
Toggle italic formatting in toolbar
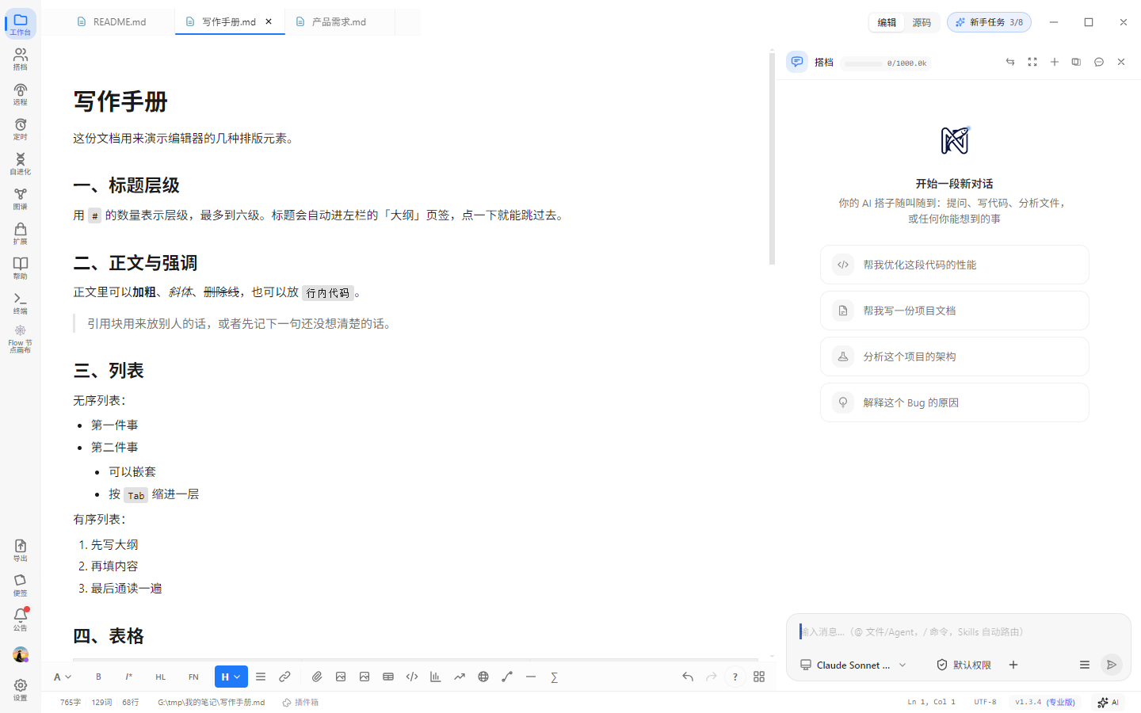[x=128, y=677]
